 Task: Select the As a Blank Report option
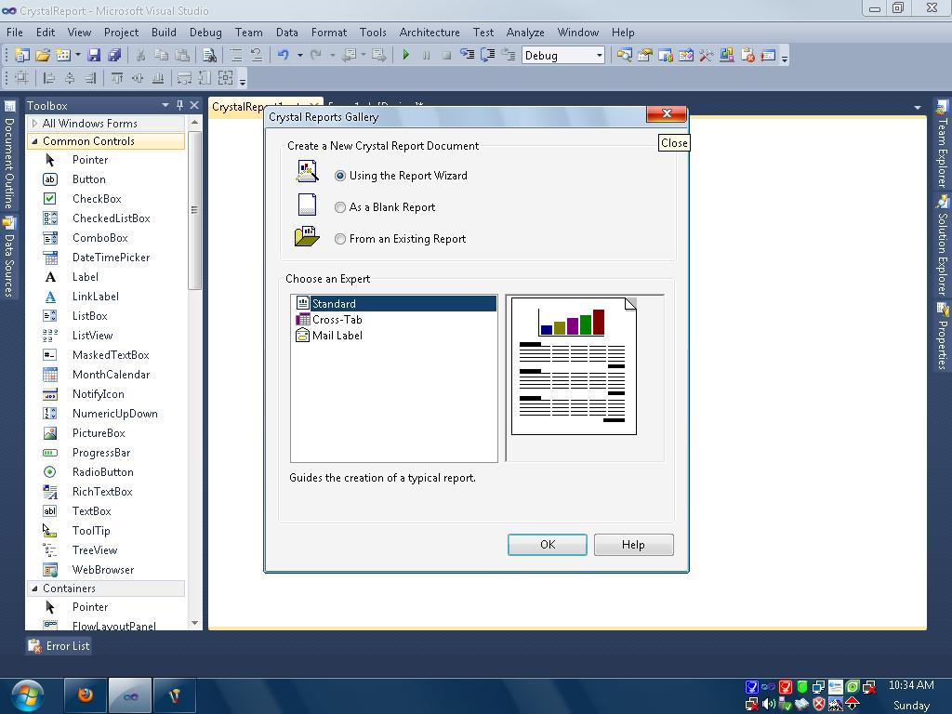[x=340, y=207]
